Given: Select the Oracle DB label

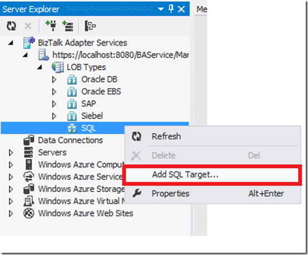Looking at the screenshot, I should click(x=100, y=80).
